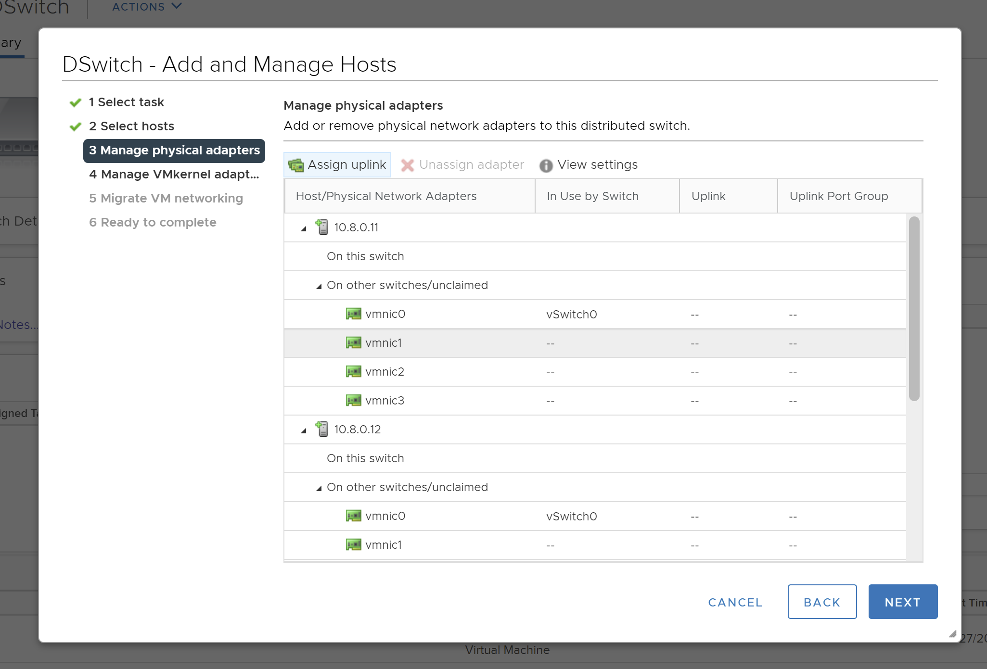
Task: Collapse the 10.8.0.11 host tree node
Action: coord(304,228)
